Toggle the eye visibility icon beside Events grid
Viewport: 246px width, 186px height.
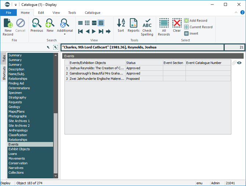[239, 63]
